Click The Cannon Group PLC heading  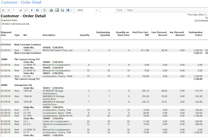(27, 60)
